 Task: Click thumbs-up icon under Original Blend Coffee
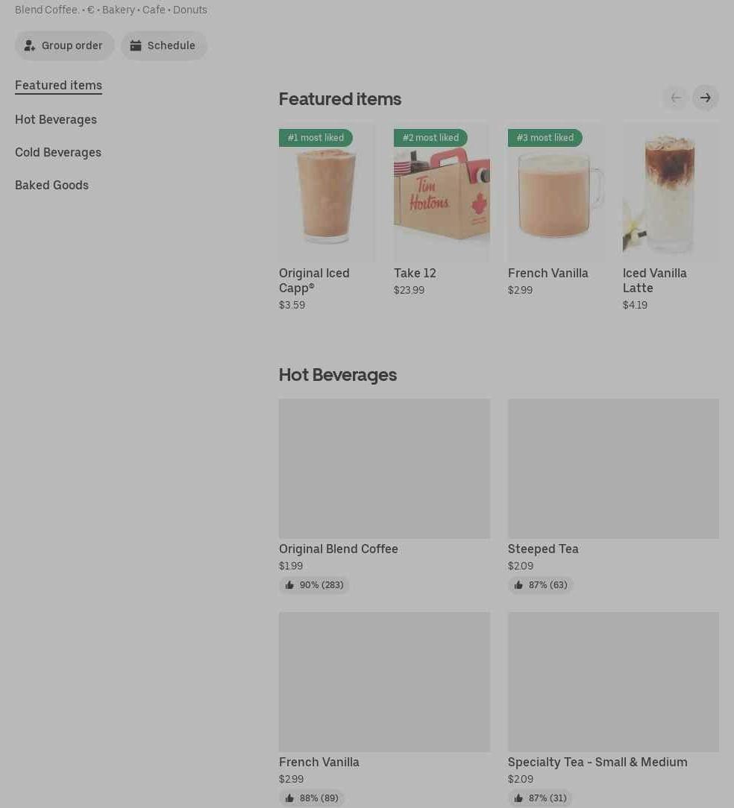(289, 585)
